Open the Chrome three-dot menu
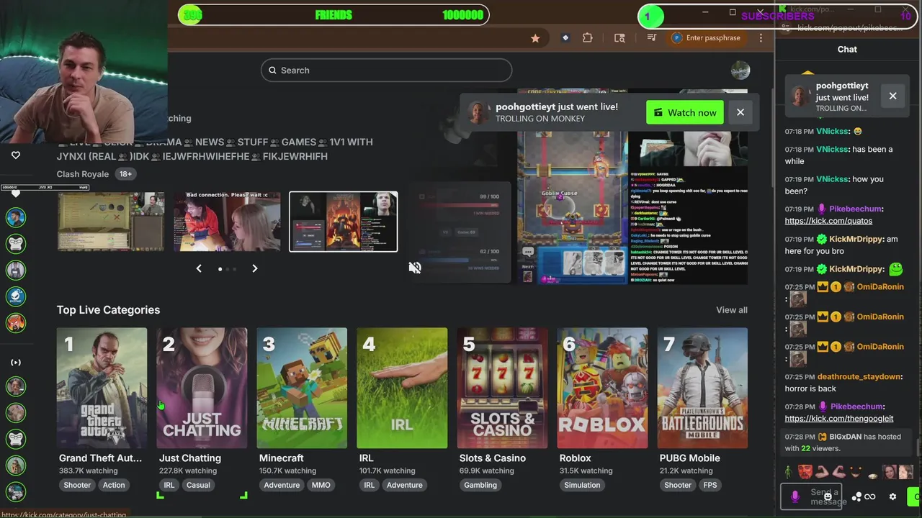This screenshot has width=922, height=518. point(761,38)
